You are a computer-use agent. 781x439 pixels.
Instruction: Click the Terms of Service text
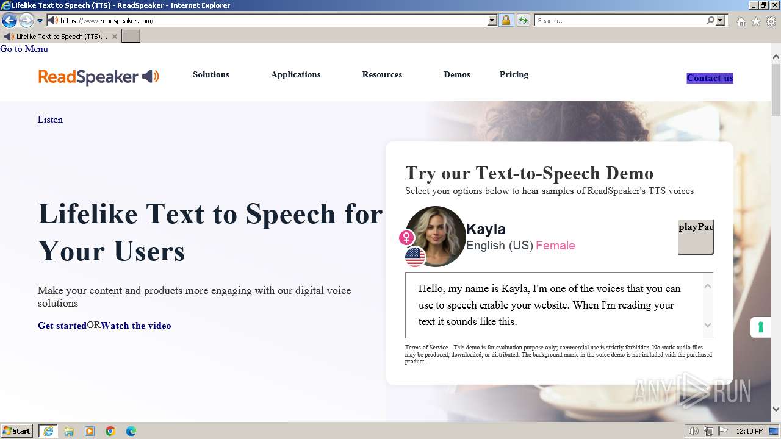558,354
